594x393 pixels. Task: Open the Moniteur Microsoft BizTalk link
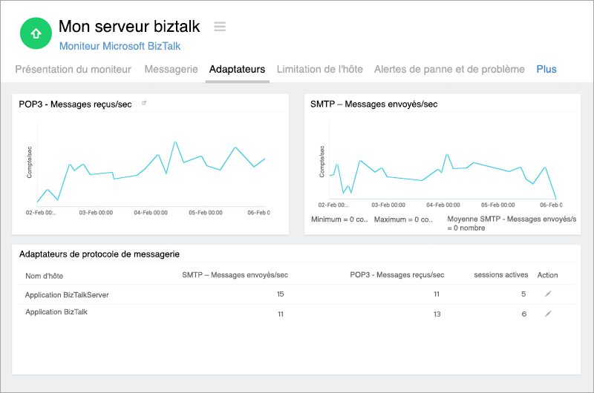(x=119, y=45)
